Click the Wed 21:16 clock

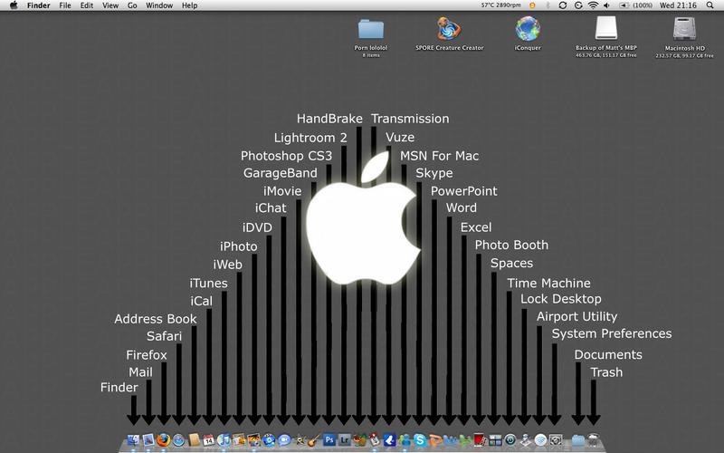point(678,5)
